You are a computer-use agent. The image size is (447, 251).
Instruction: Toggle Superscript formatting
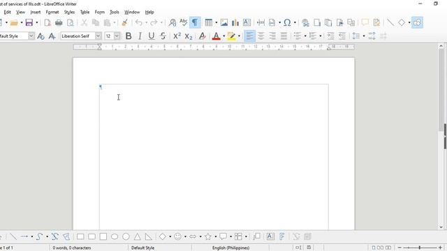177,36
